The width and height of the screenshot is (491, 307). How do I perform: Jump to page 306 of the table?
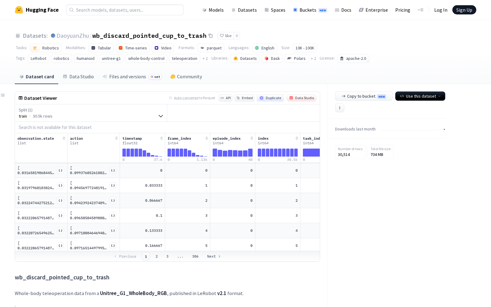pos(195,256)
